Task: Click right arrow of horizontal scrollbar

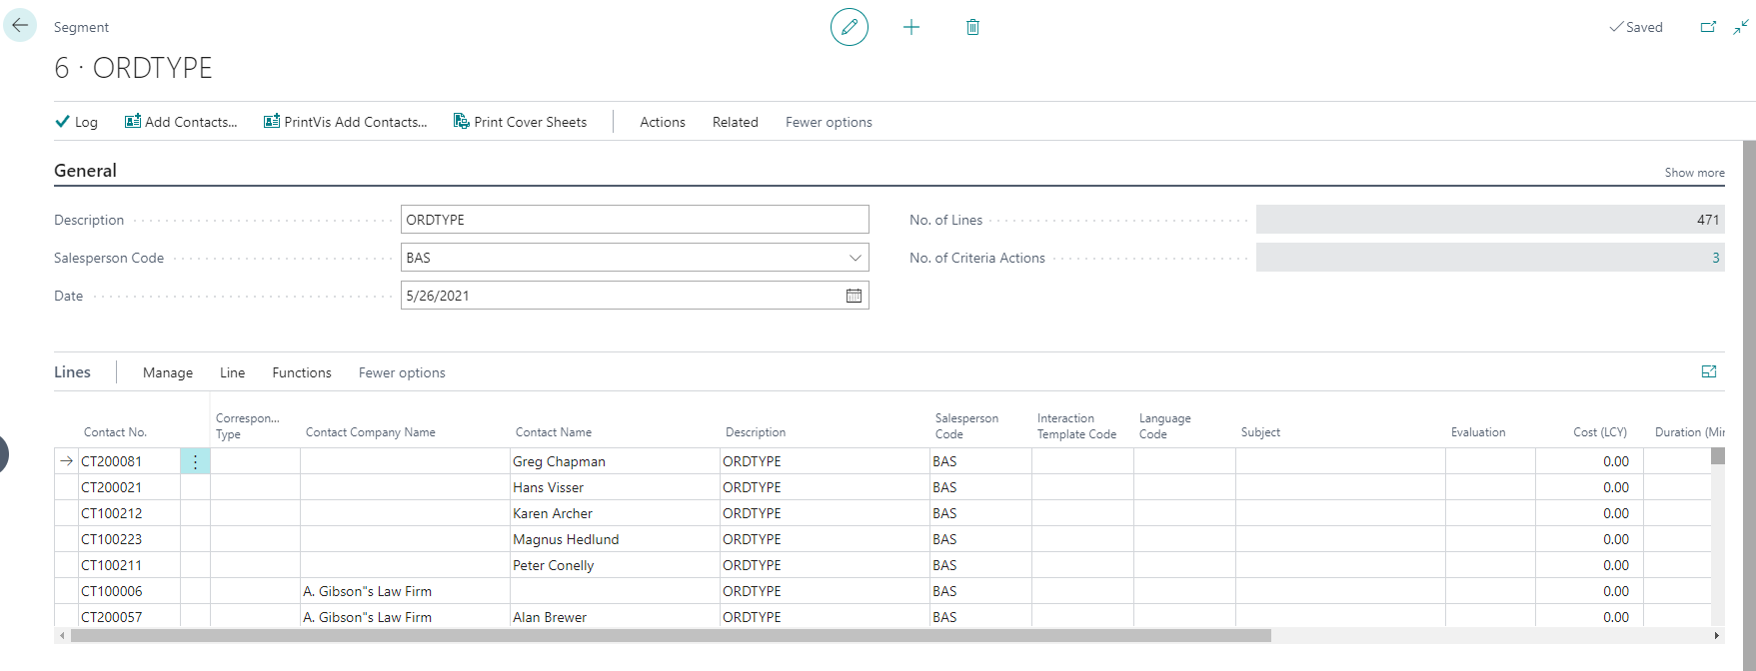Action: tap(1717, 636)
